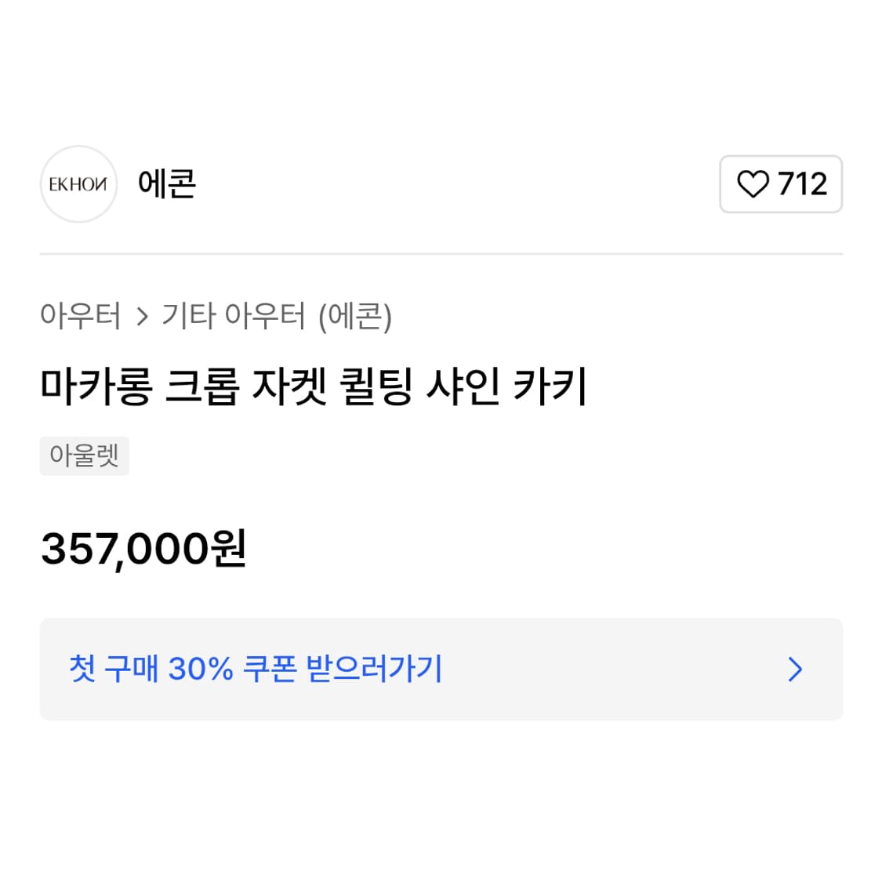
Task: Select the breadcrumb separator arrow icon
Action: [x=143, y=315]
